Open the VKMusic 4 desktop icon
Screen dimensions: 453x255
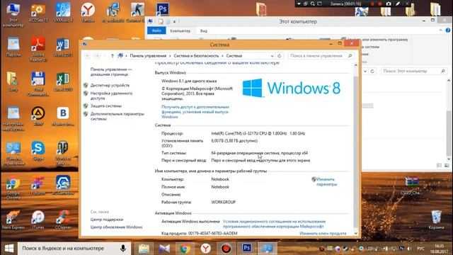pyautogui.click(x=63, y=13)
